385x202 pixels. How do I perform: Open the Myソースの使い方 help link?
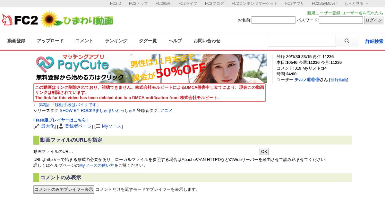(x=97, y=165)
